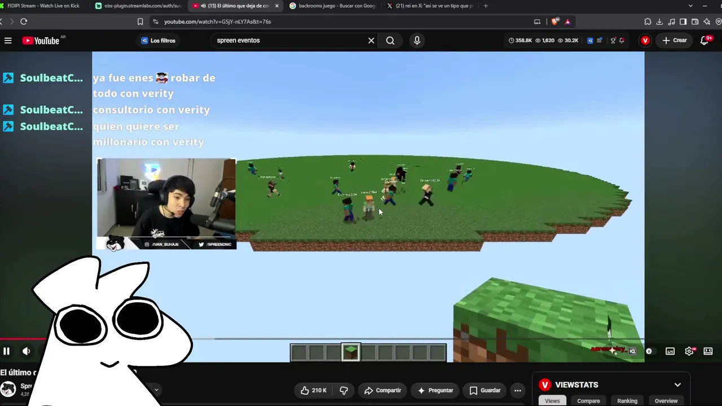This screenshot has height=406, width=722.
Task: Toggle subtitles on the video
Action: coord(670,351)
